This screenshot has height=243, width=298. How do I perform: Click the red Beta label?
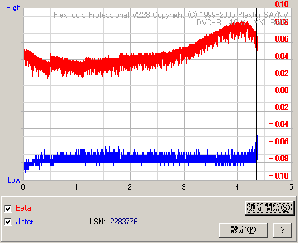[x=23, y=208]
